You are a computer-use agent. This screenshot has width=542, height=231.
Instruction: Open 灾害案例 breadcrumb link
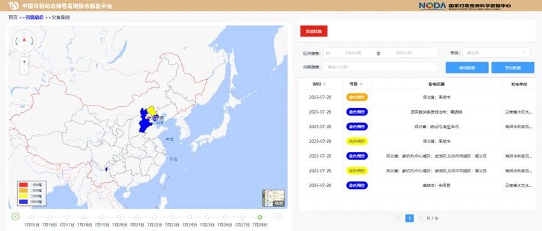(x=60, y=18)
